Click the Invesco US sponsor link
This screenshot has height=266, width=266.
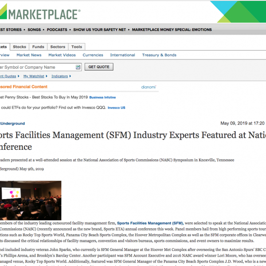tap(116, 108)
